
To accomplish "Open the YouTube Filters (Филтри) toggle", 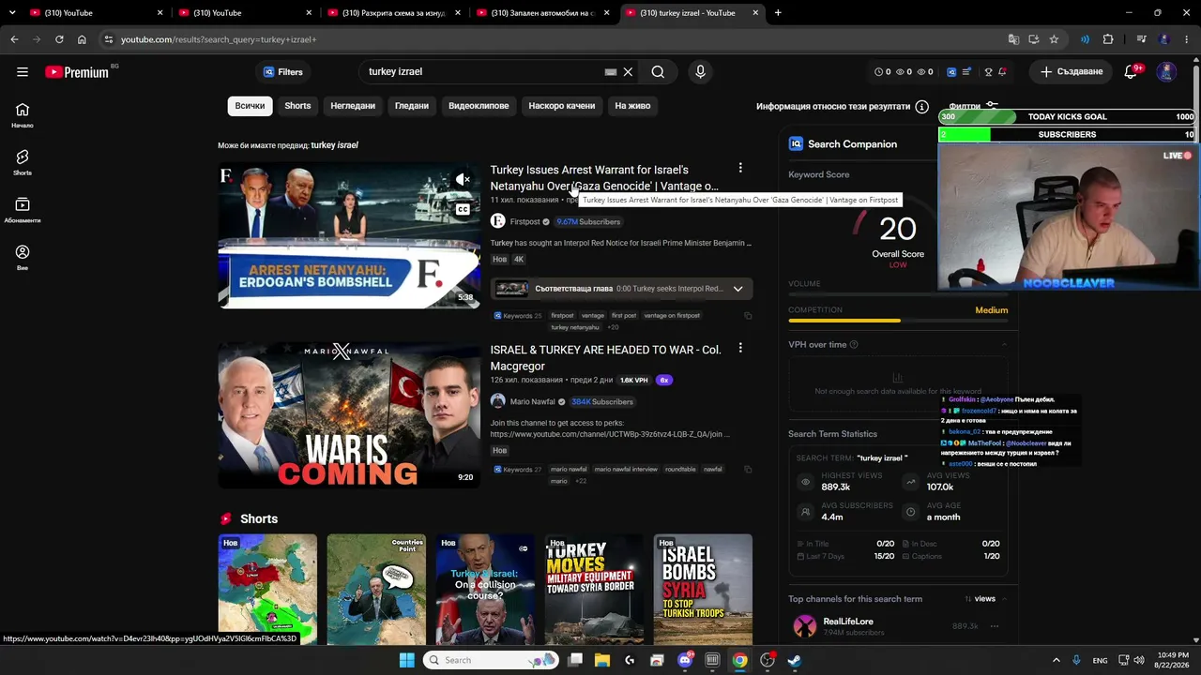I will (973, 106).
